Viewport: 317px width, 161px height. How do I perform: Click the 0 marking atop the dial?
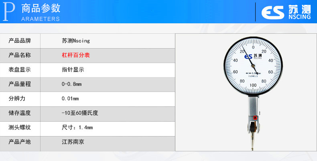click(253, 47)
